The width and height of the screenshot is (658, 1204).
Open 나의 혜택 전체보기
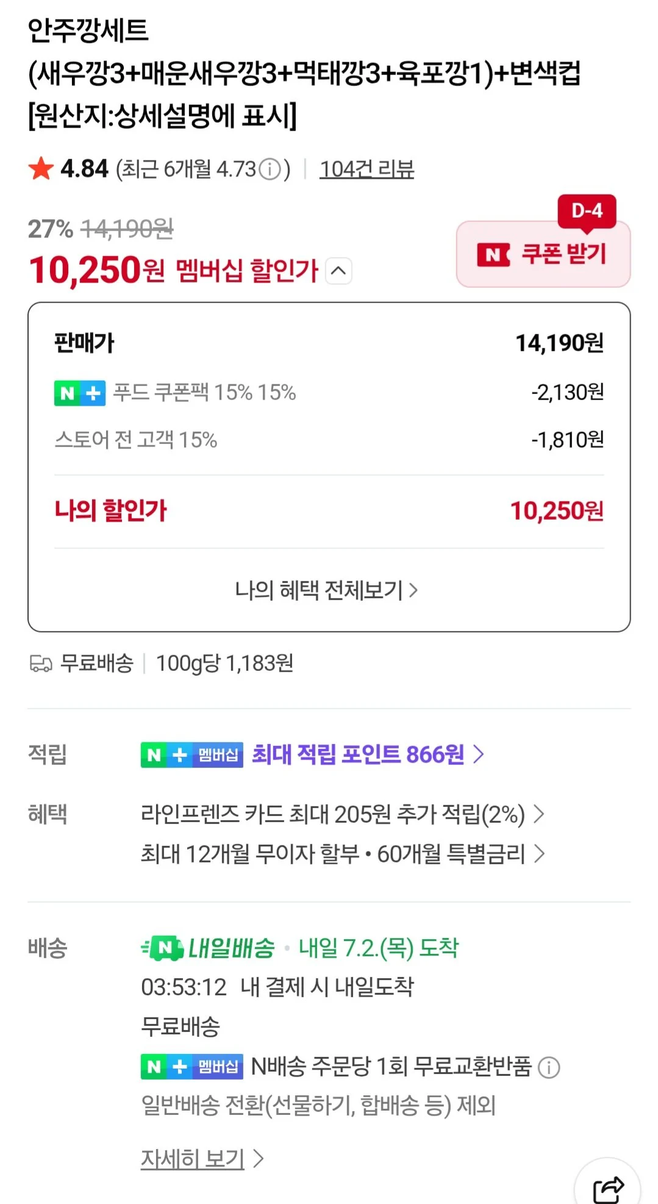[x=327, y=590]
